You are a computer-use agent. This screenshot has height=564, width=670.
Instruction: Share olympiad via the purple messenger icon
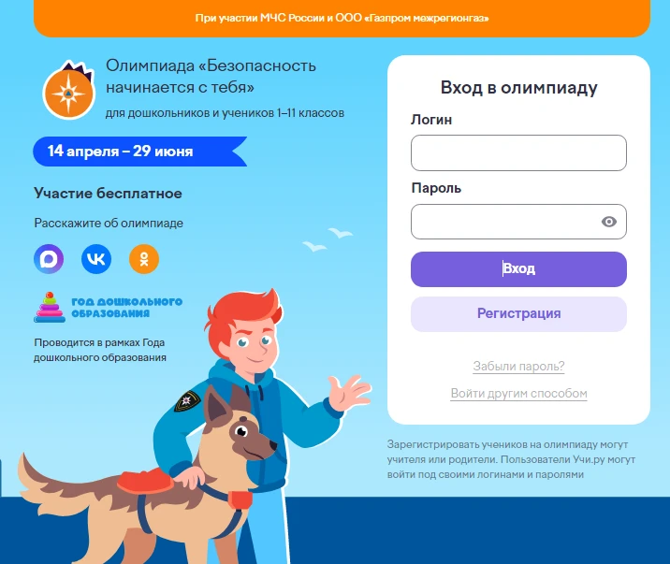tap(49, 259)
